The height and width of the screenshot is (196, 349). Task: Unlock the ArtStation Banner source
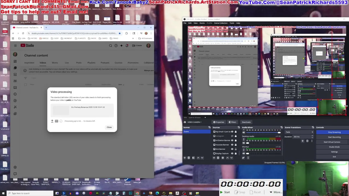236,140
